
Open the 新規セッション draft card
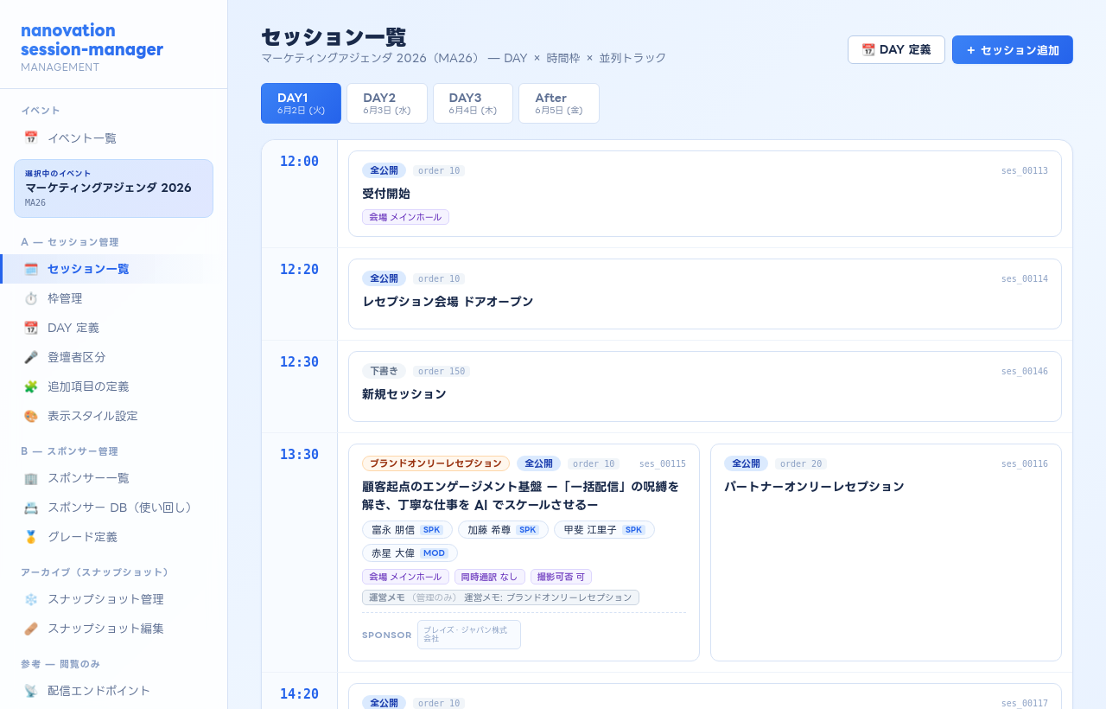coord(705,386)
